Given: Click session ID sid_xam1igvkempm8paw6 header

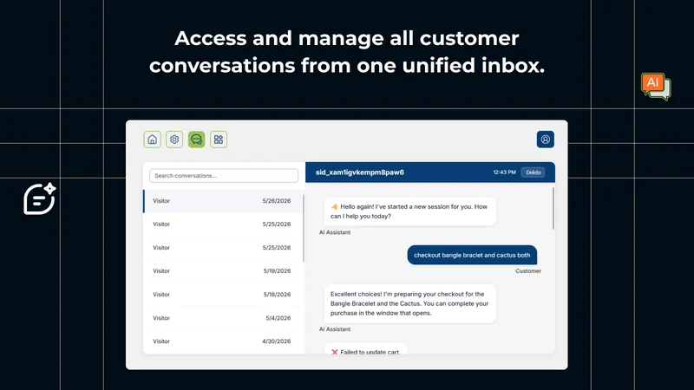Looking at the screenshot, I should [x=359, y=172].
